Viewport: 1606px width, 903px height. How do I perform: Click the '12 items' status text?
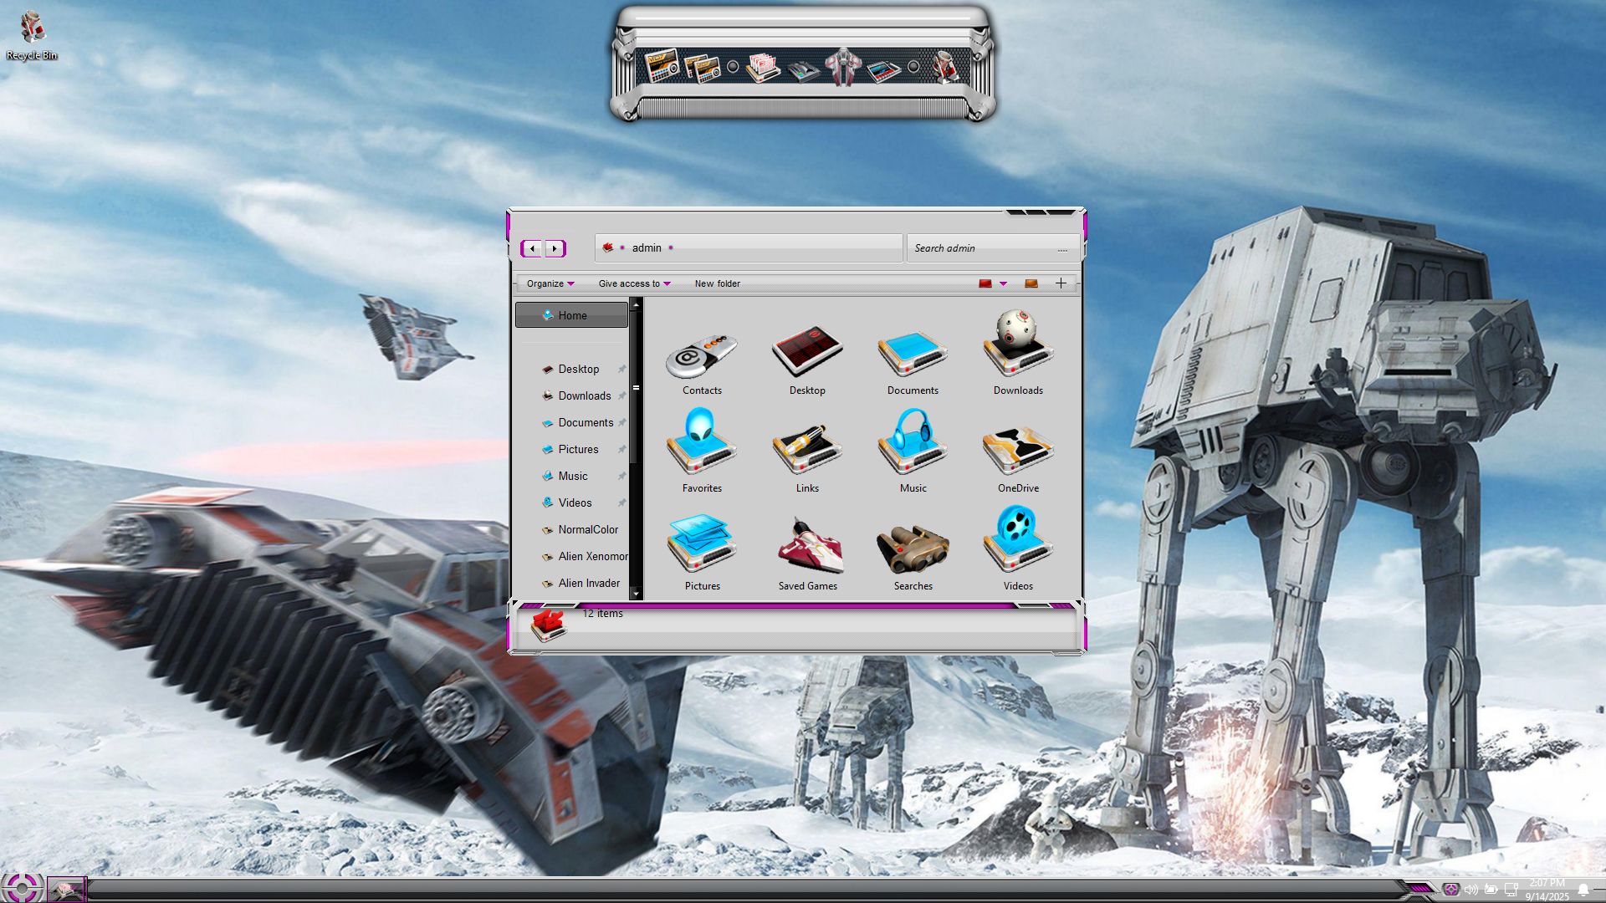tap(602, 613)
